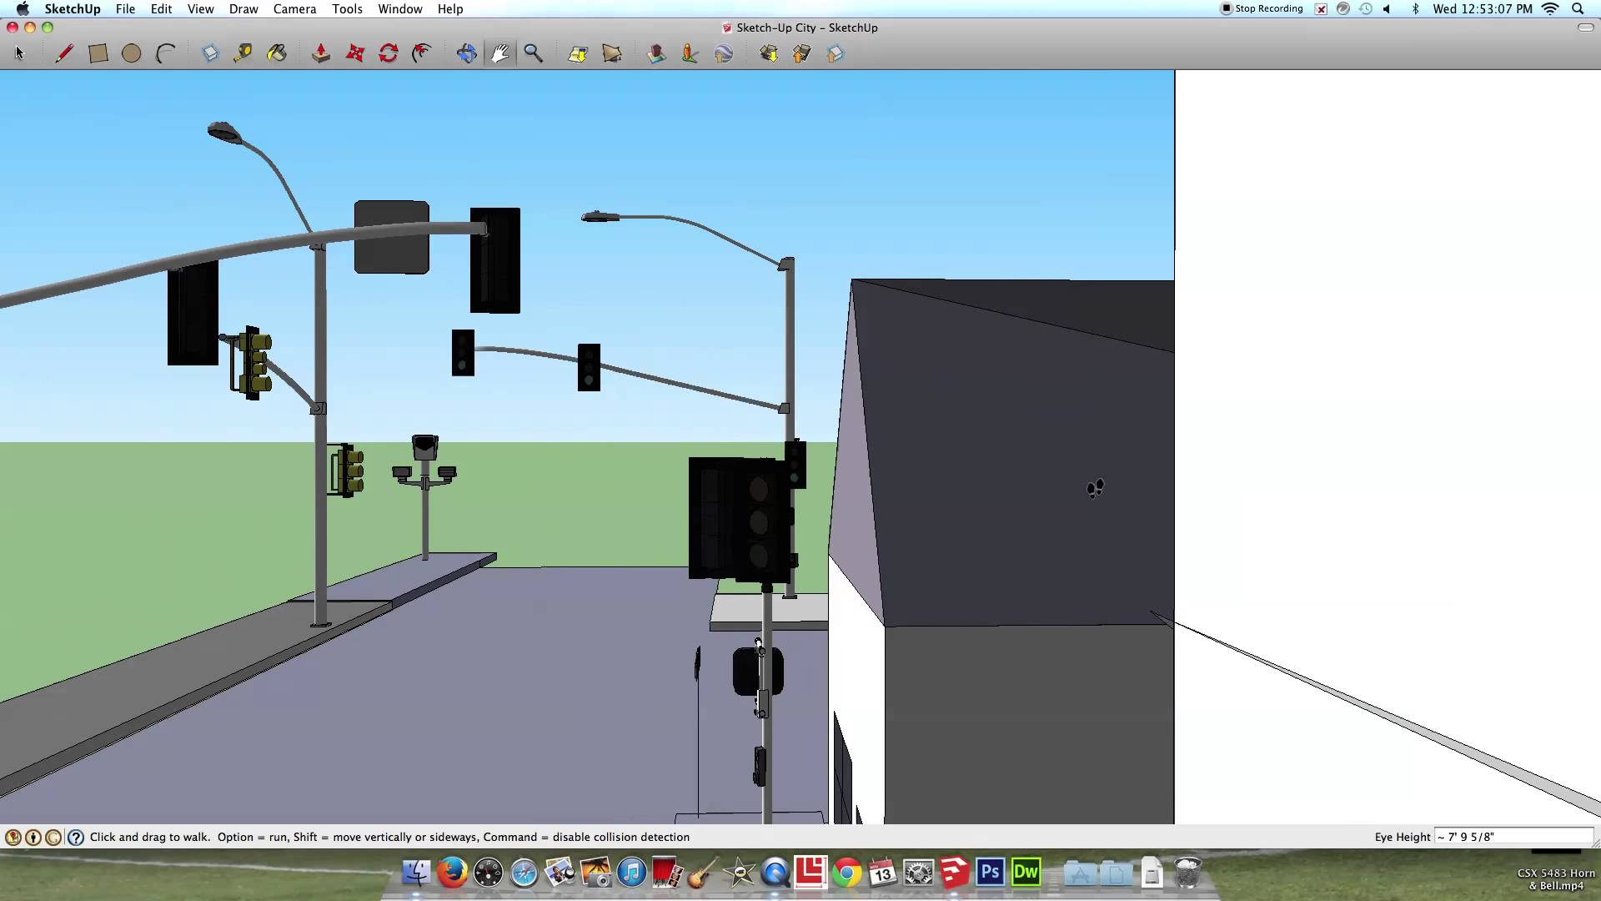Select the Arc tool
This screenshot has width=1601, height=901.
[x=166, y=53]
